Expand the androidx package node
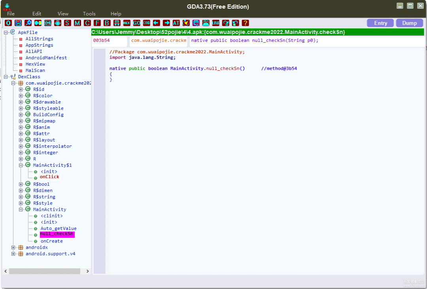The width and height of the screenshot is (427, 289). pos(13,247)
